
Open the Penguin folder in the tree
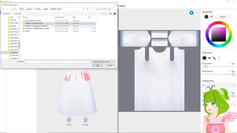point(13,26)
